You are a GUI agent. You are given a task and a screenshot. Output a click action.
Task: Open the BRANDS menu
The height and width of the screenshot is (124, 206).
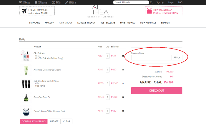click(165, 23)
